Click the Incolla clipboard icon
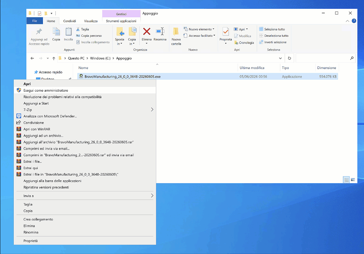Screen dimensions: 364x254 68,32
